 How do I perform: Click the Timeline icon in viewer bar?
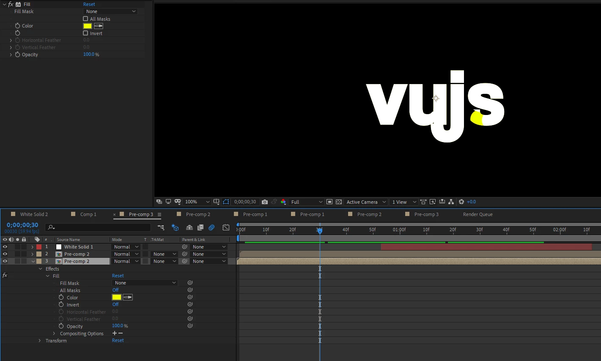442,202
